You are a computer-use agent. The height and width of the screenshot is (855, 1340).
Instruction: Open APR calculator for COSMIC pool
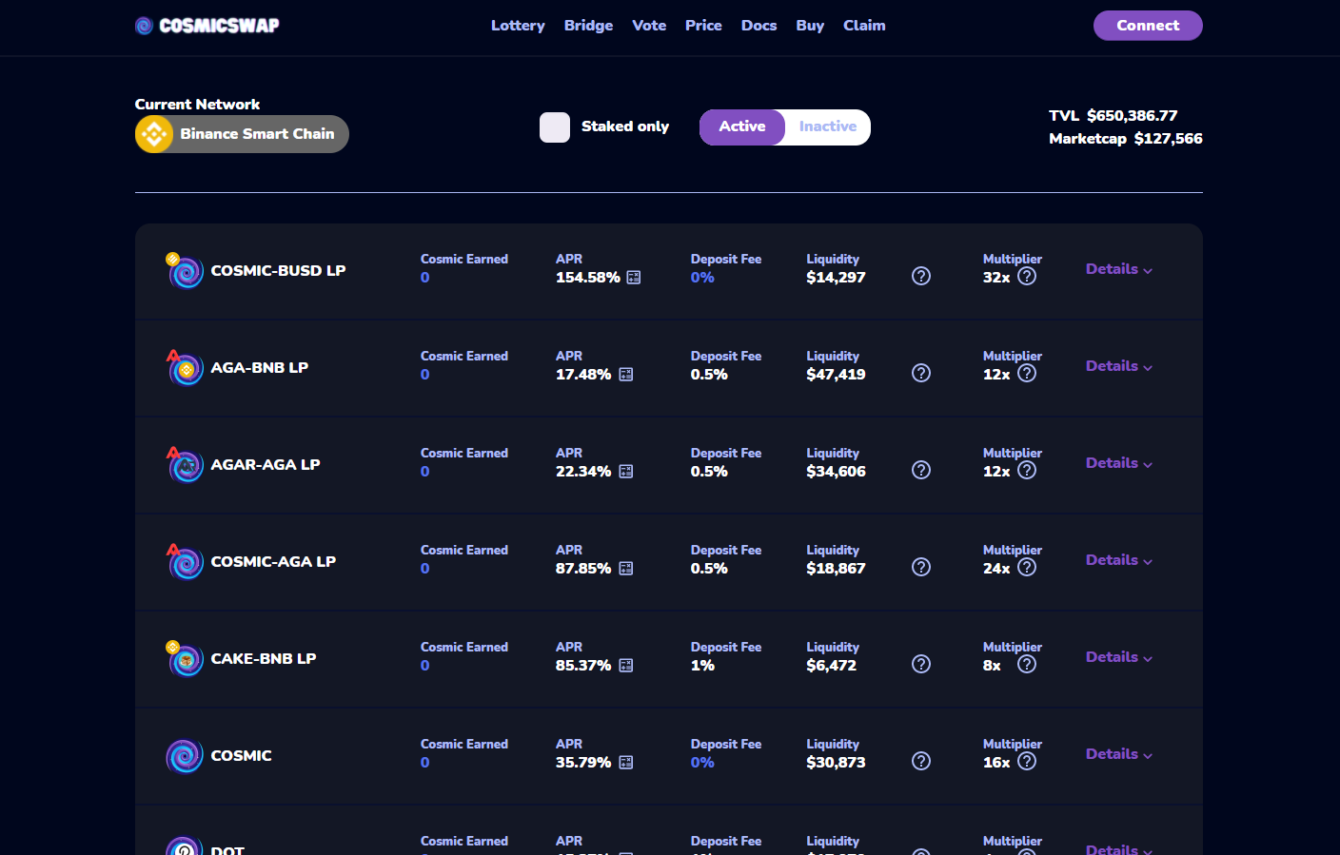pos(626,763)
